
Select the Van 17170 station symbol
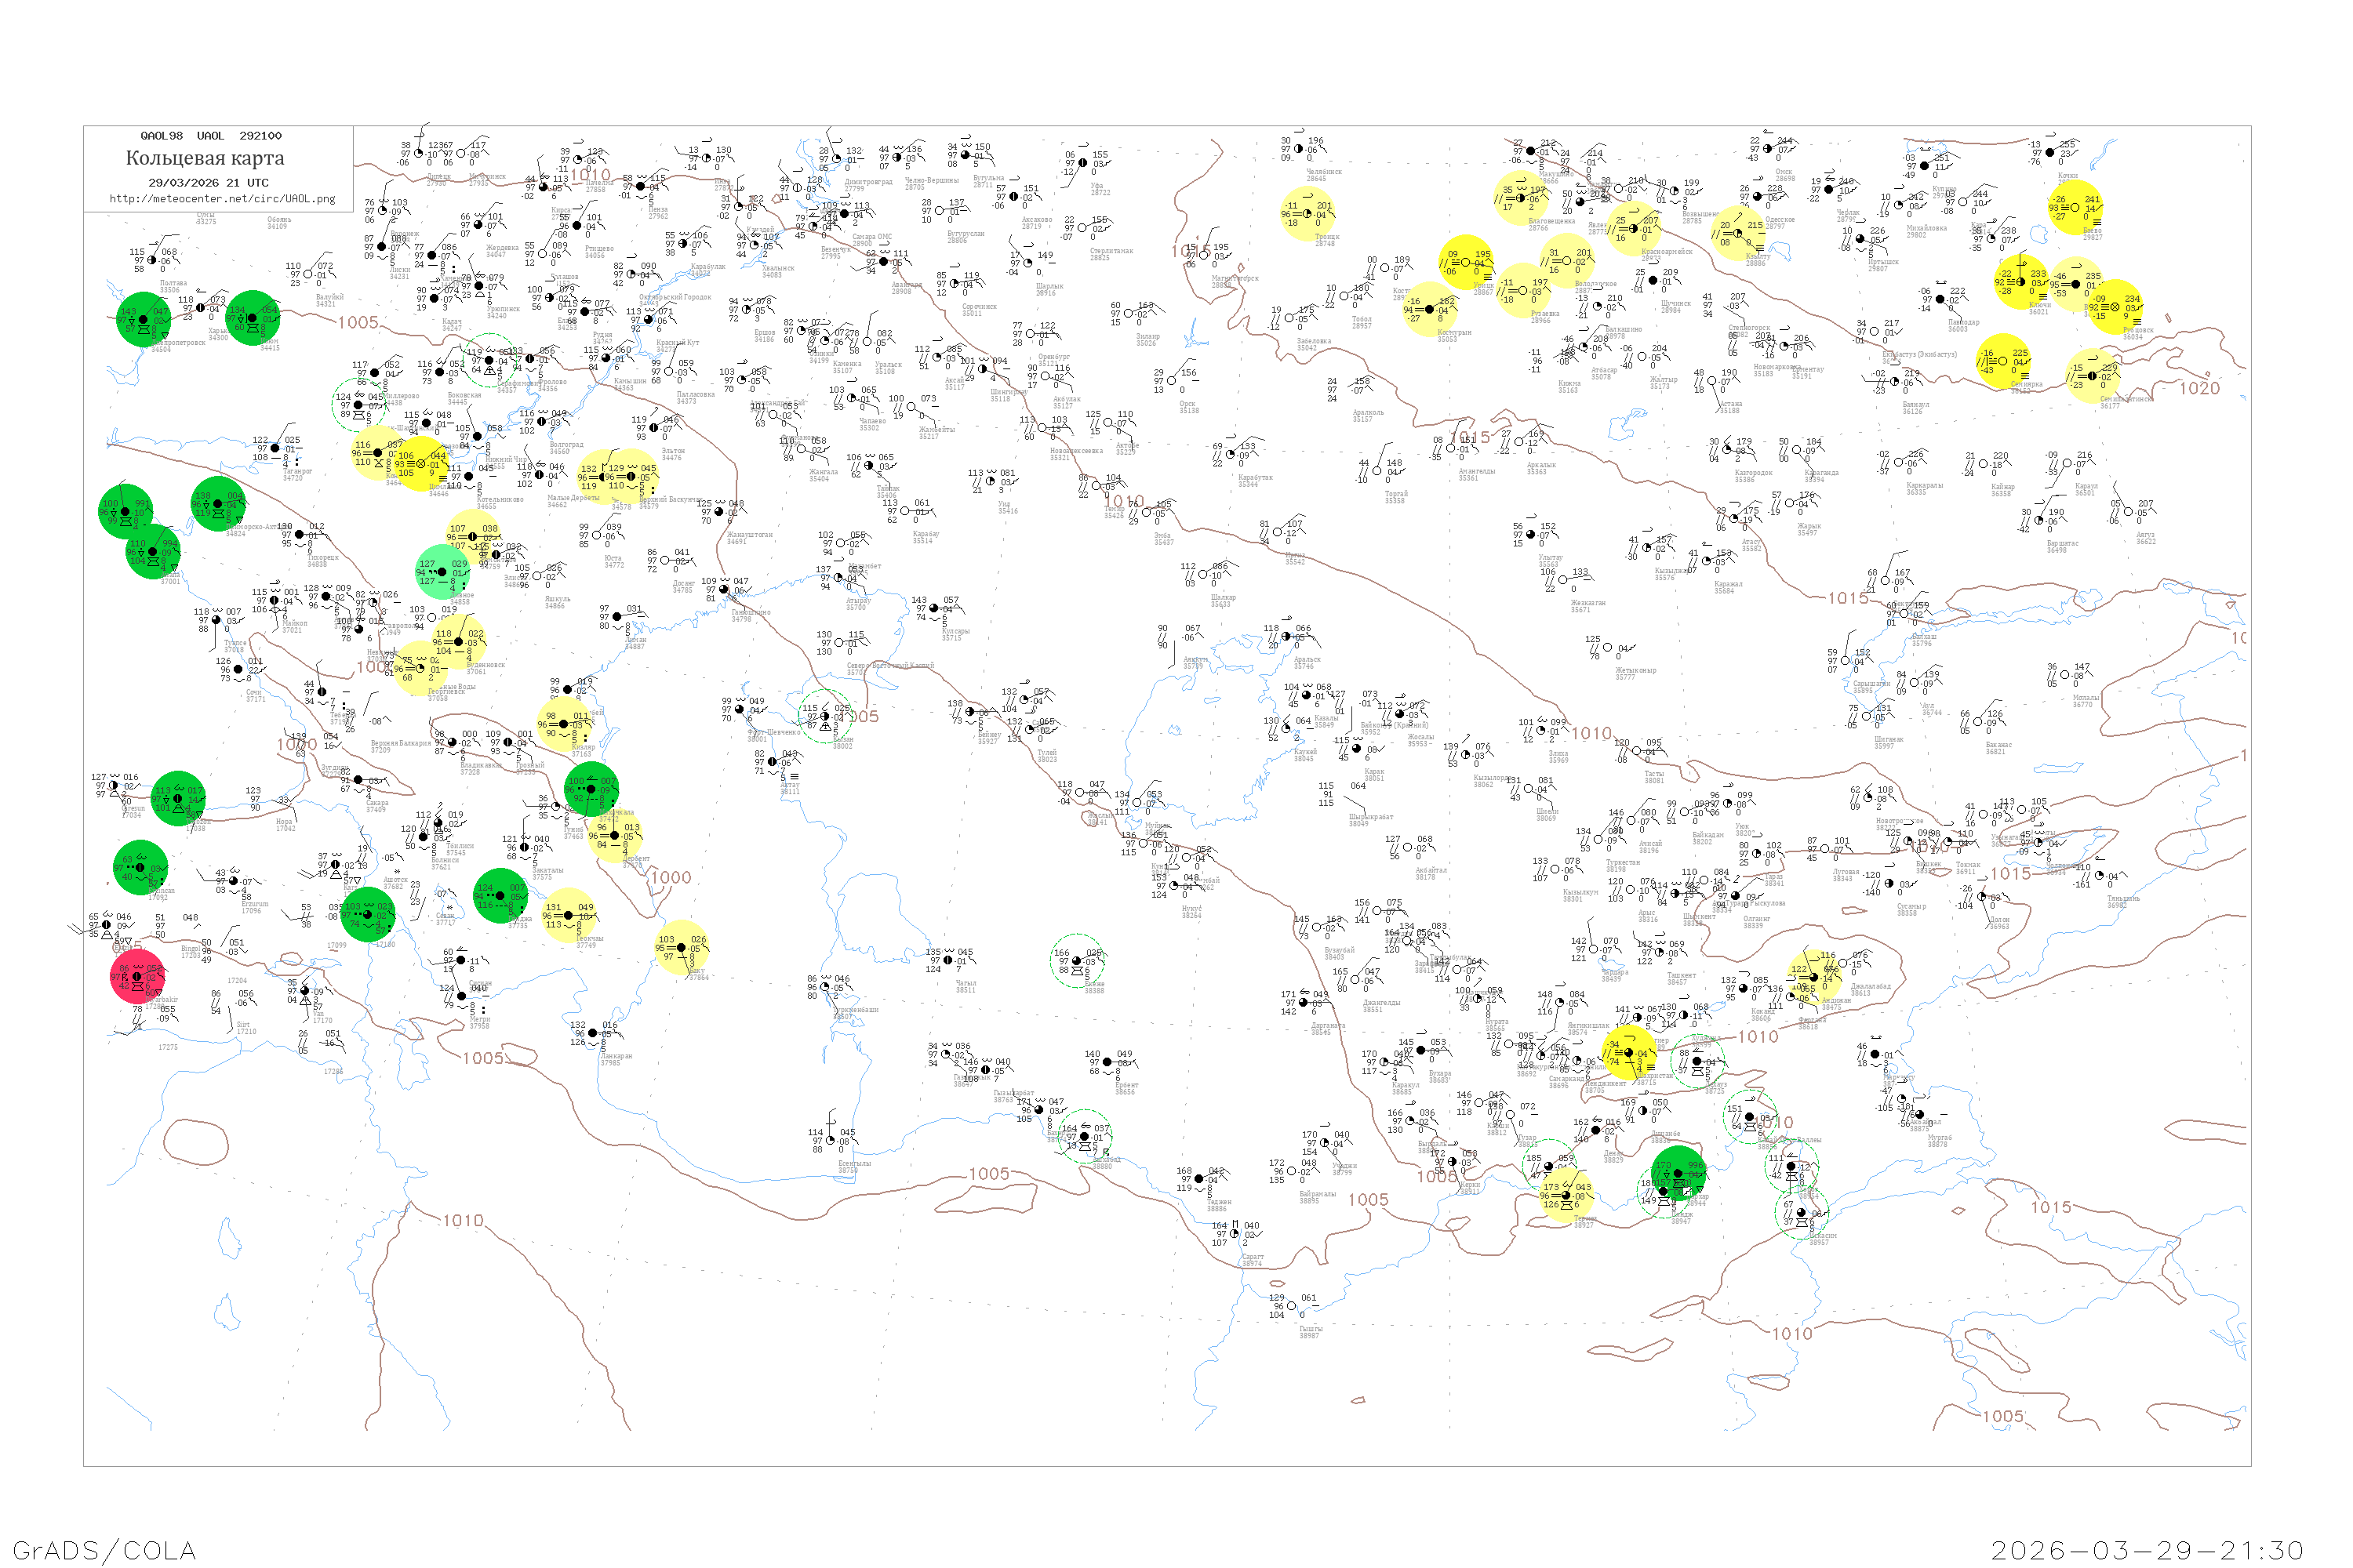pyautogui.click(x=305, y=991)
